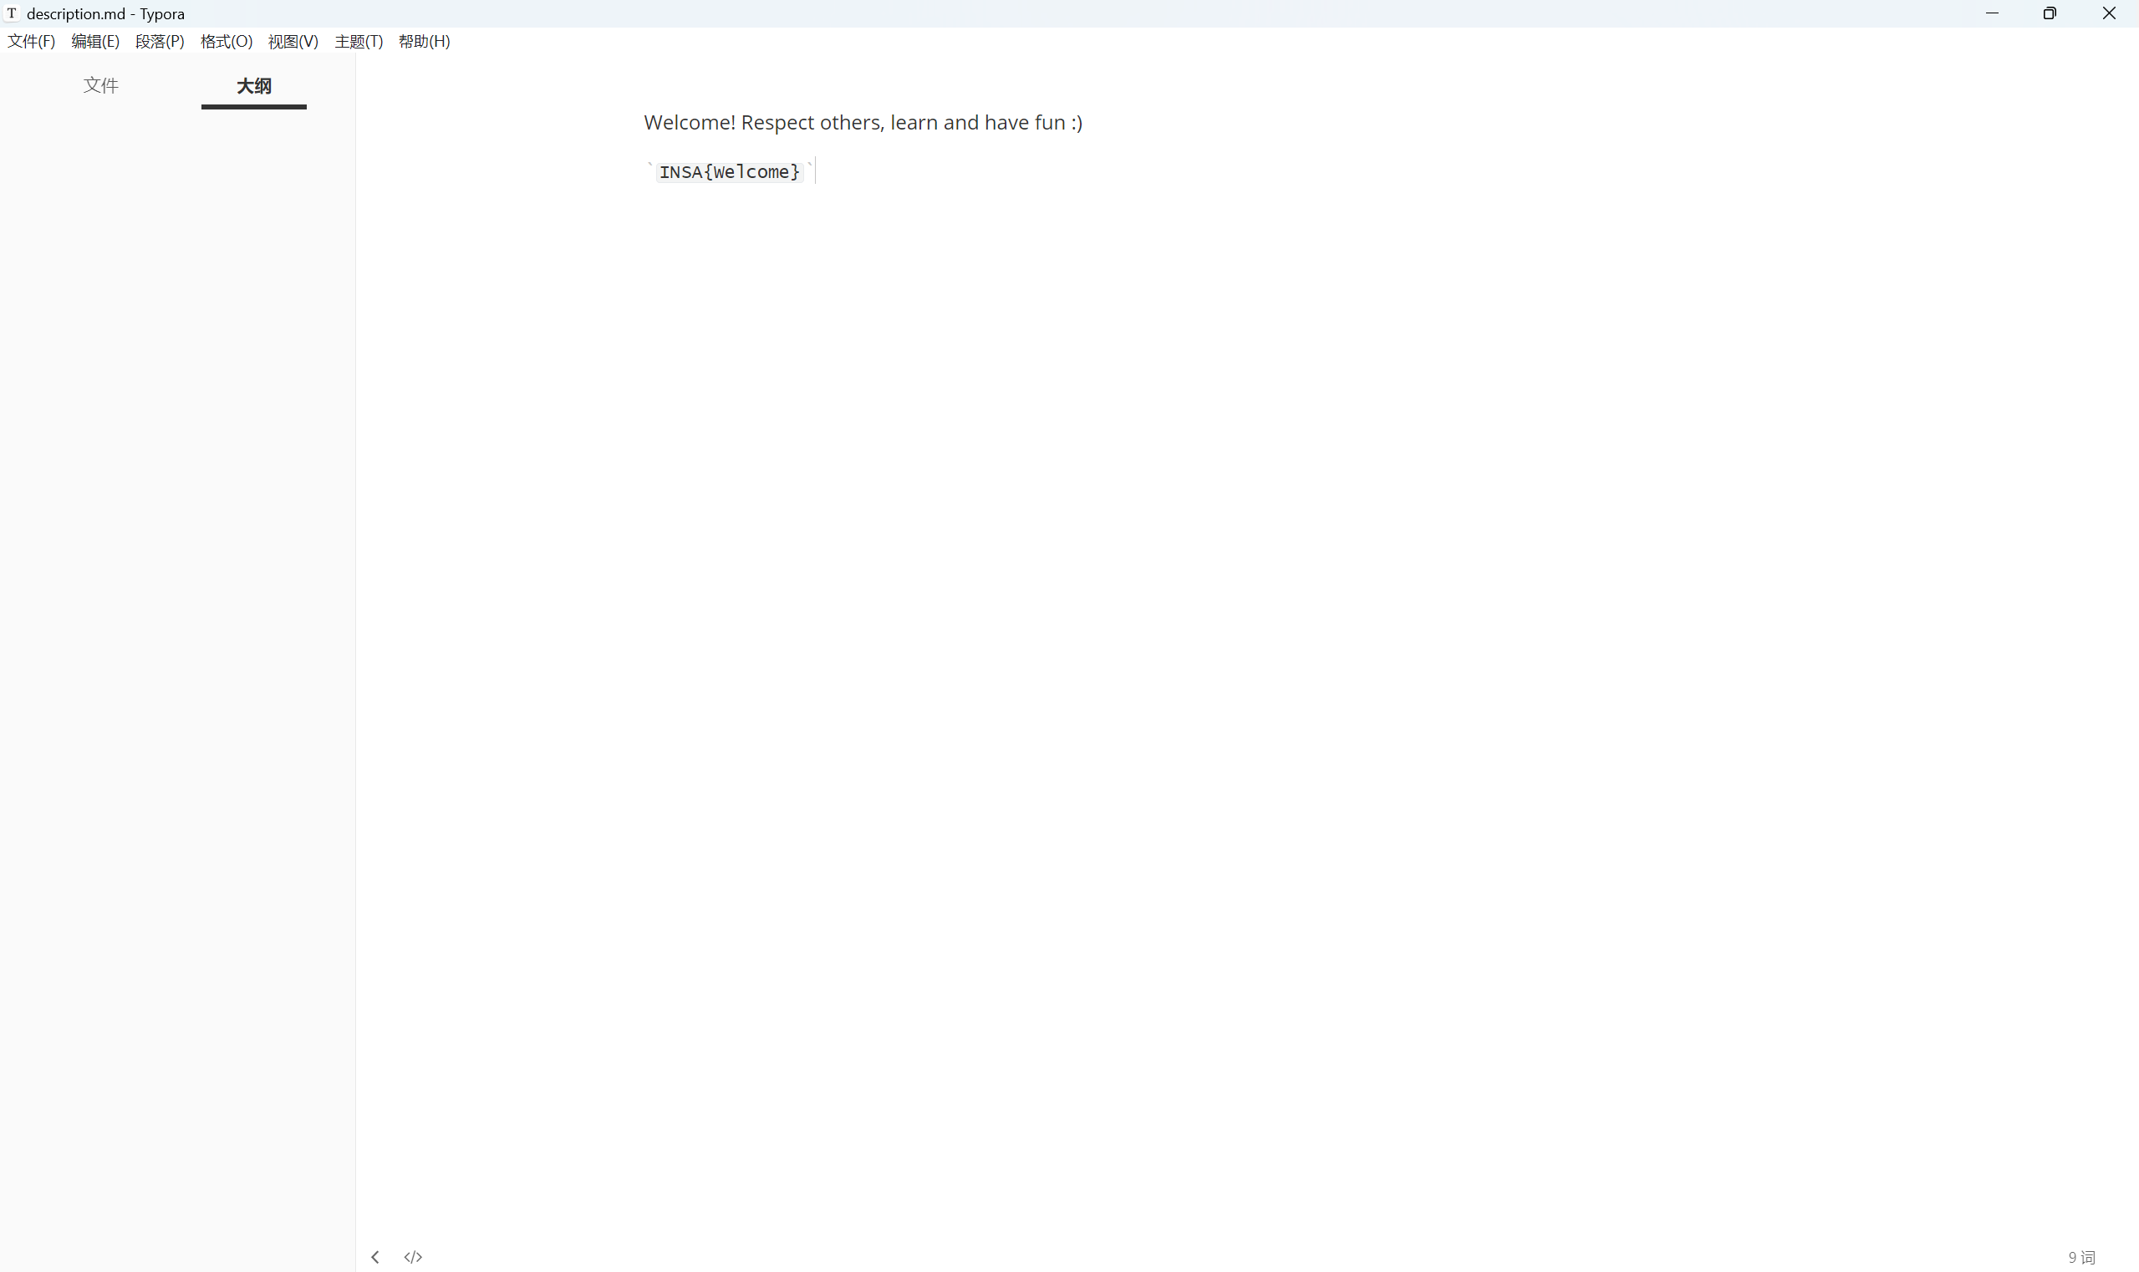Open the 段落(P) menu
The image size is (2139, 1272).
160,41
